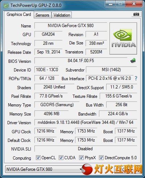The width and height of the screenshot is (145, 178).
Task: Click Memory Size value 4096 MB
Action: click(51, 114)
